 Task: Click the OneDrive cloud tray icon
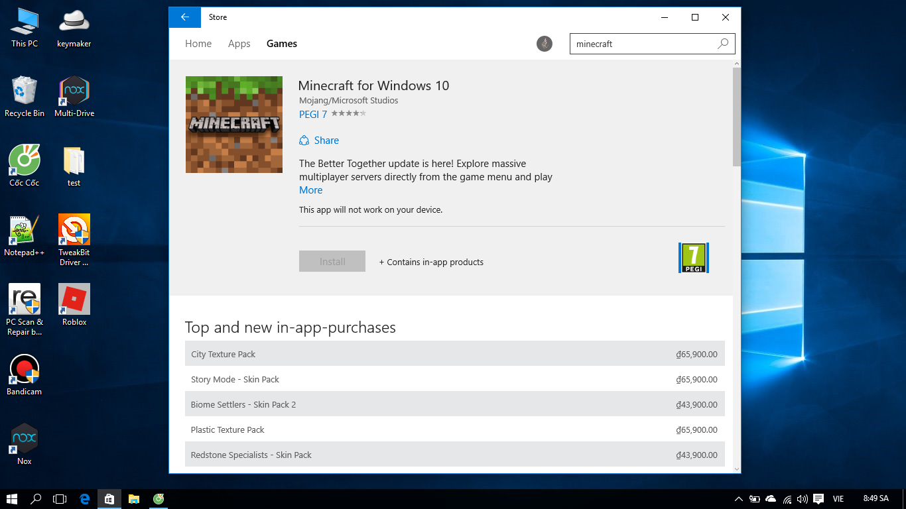771,499
